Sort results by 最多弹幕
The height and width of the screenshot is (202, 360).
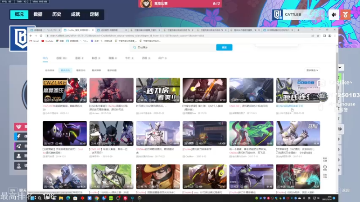tap(96, 70)
